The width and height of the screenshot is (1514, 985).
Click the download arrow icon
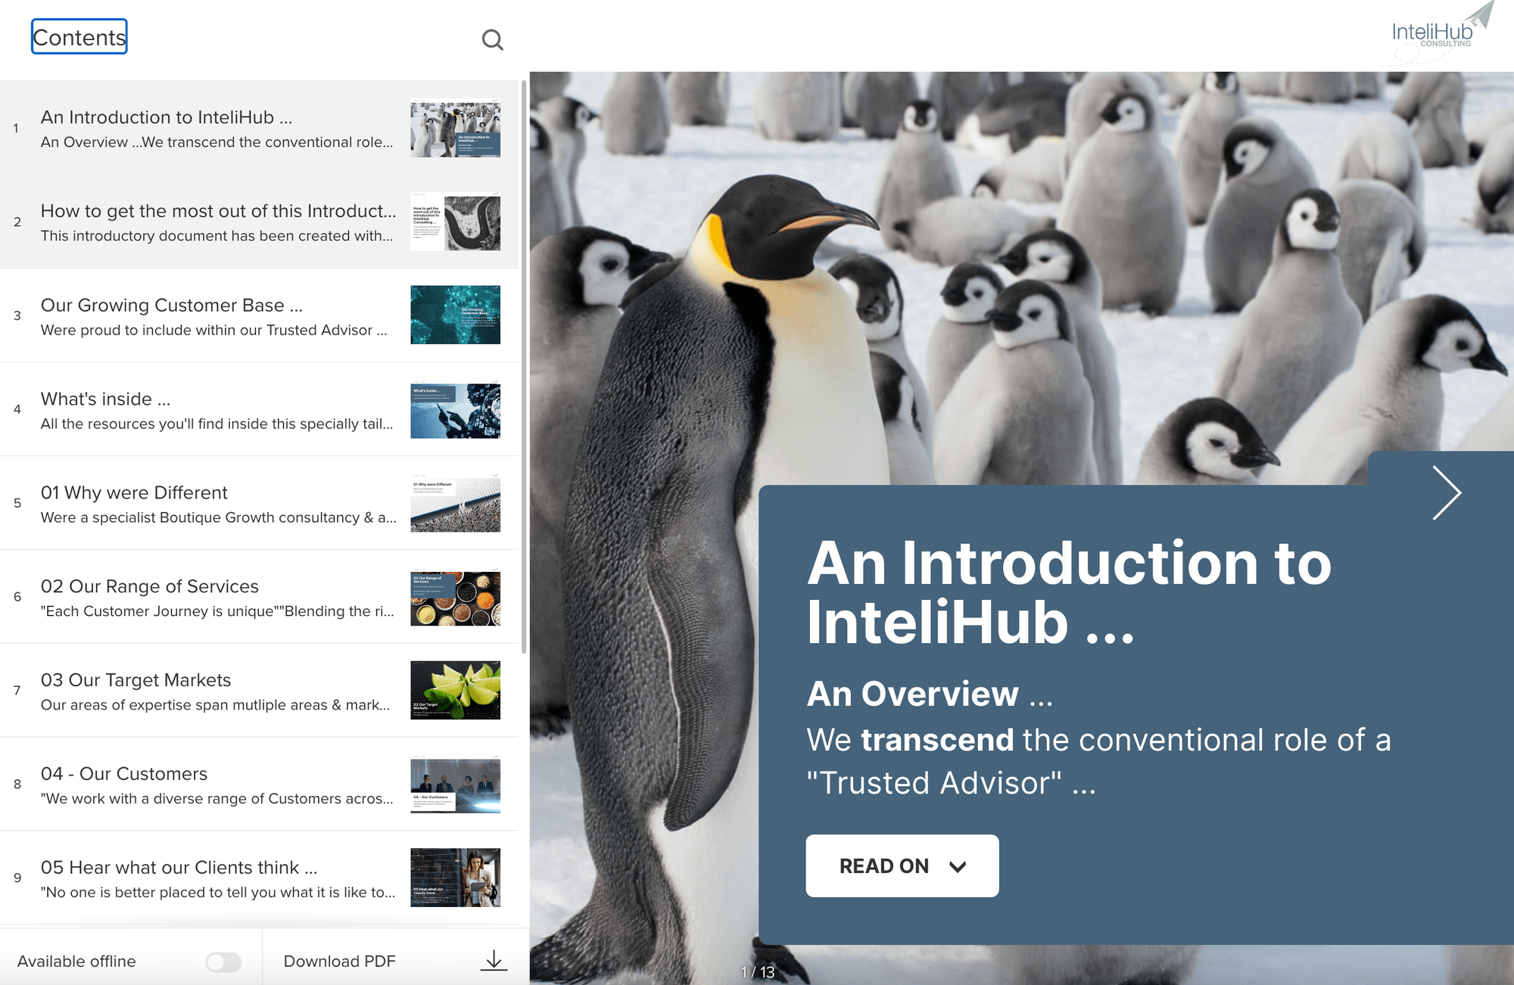tap(494, 961)
